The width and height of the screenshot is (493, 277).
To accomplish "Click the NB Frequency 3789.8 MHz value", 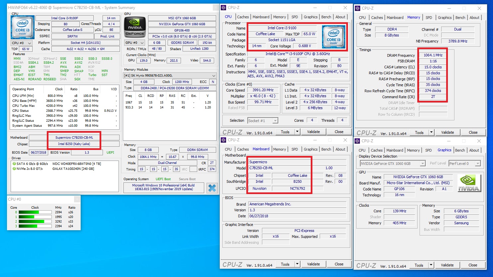I will click(x=458, y=41).
